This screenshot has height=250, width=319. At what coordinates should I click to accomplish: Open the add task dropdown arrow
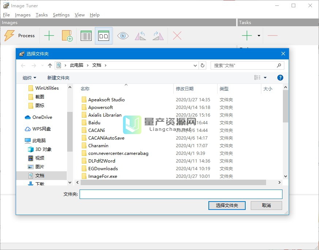click(259, 36)
